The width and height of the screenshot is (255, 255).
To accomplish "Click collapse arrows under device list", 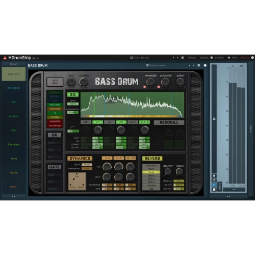I will click(14, 196).
